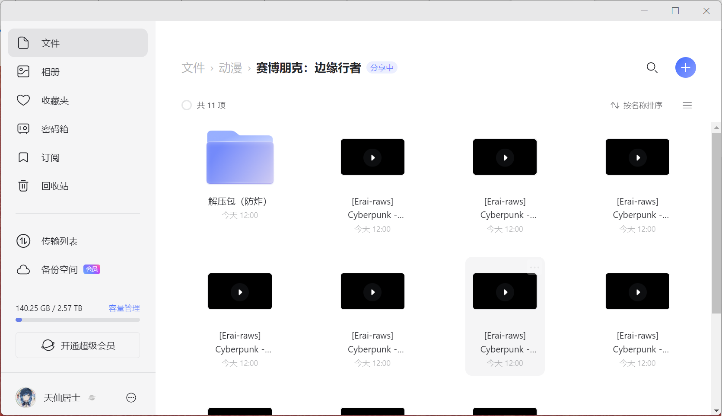Open the 按名称排序 sort dropdown

pyautogui.click(x=636, y=106)
